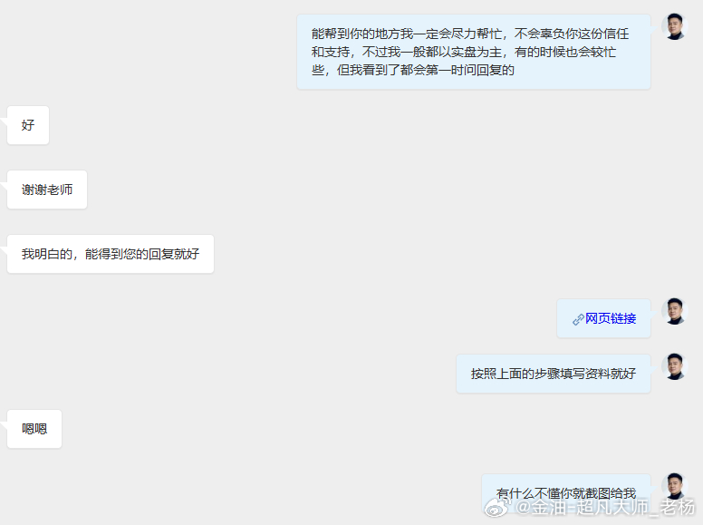703x525 pixels.
Task: Click avatar next to 按照上面的步骤填写资料就好
Action: click(675, 366)
